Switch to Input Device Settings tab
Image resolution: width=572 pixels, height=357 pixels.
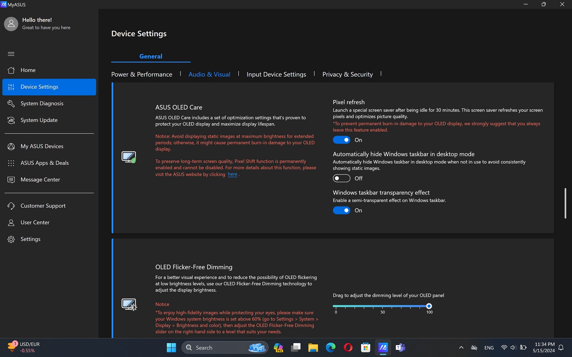pyautogui.click(x=276, y=74)
